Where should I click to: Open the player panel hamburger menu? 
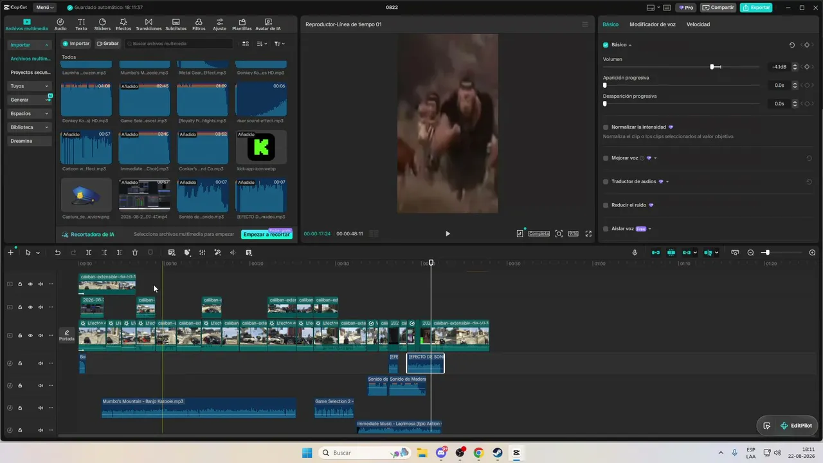pyautogui.click(x=585, y=24)
